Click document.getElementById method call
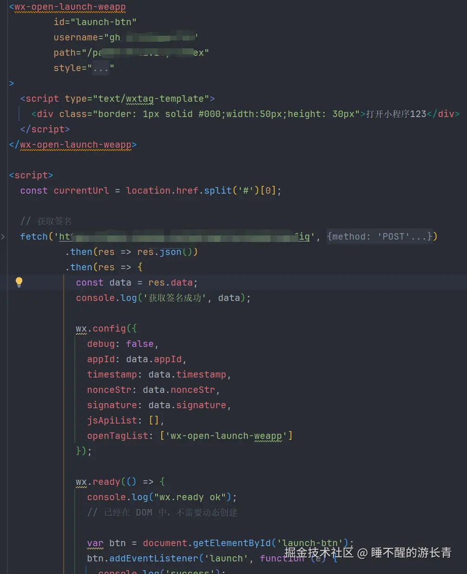Image resolution: width=467 pixels, height=574 pixels. point(231,543)
